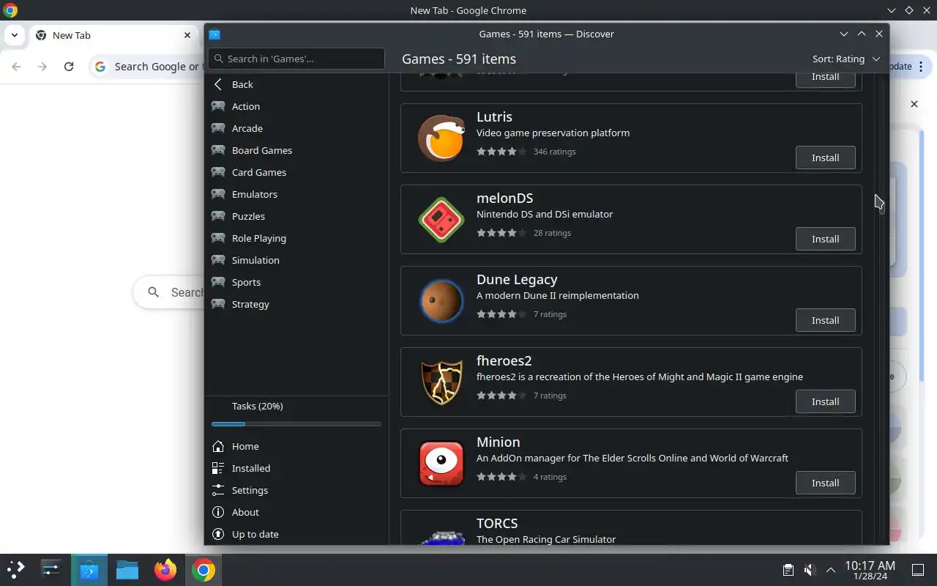Open the Up to date updates page

(x=296, y=534)
